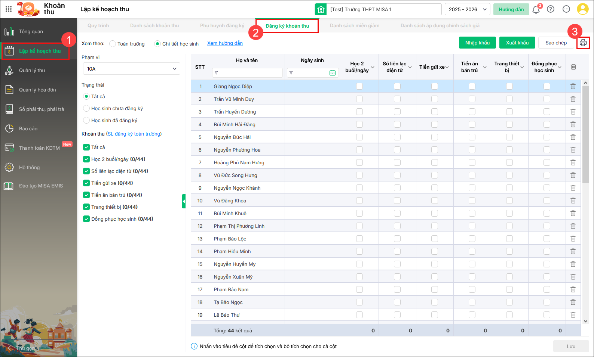Screen dimensions: 594x357
Task: Open the school year 2025 - 2026 dropdown
Action: [x=468, y=9]
